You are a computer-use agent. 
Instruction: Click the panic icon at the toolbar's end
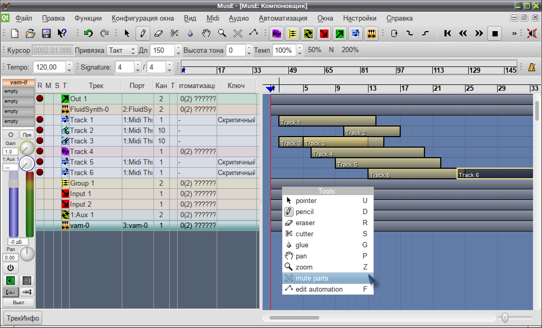[531, 34]
